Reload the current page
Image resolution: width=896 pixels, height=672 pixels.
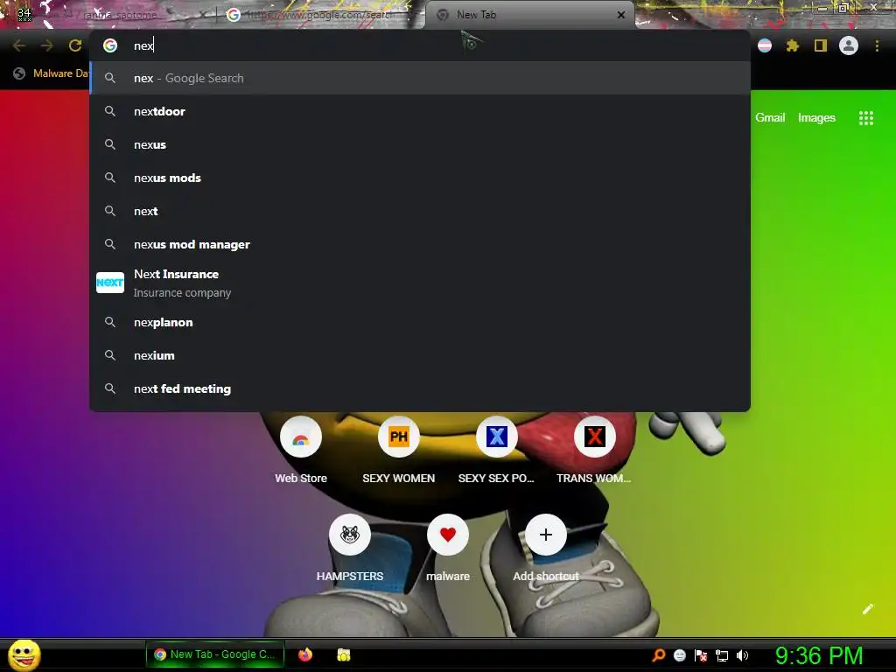click(x=75, y=45)
